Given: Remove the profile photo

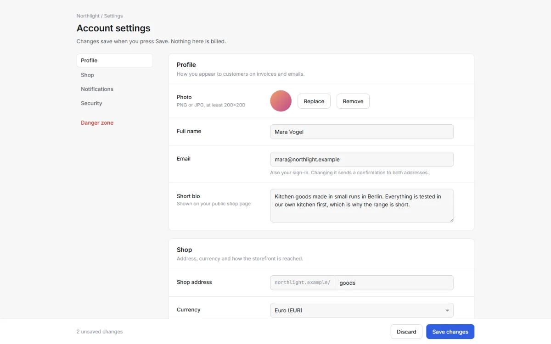Looking at the screenshot, I should click(353, 101).
